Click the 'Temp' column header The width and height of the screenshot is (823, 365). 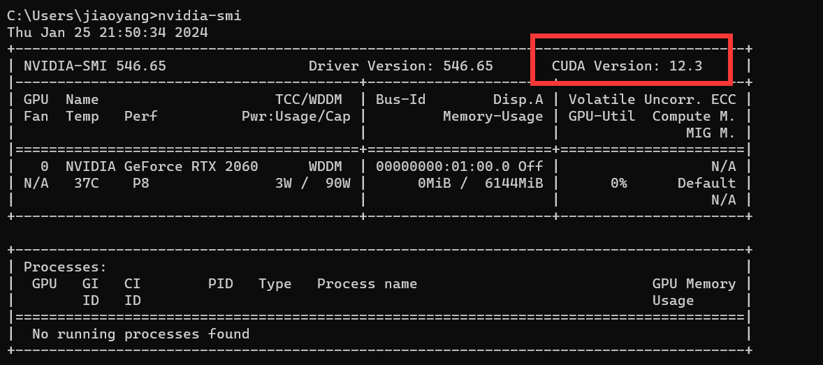coord(82,117)
